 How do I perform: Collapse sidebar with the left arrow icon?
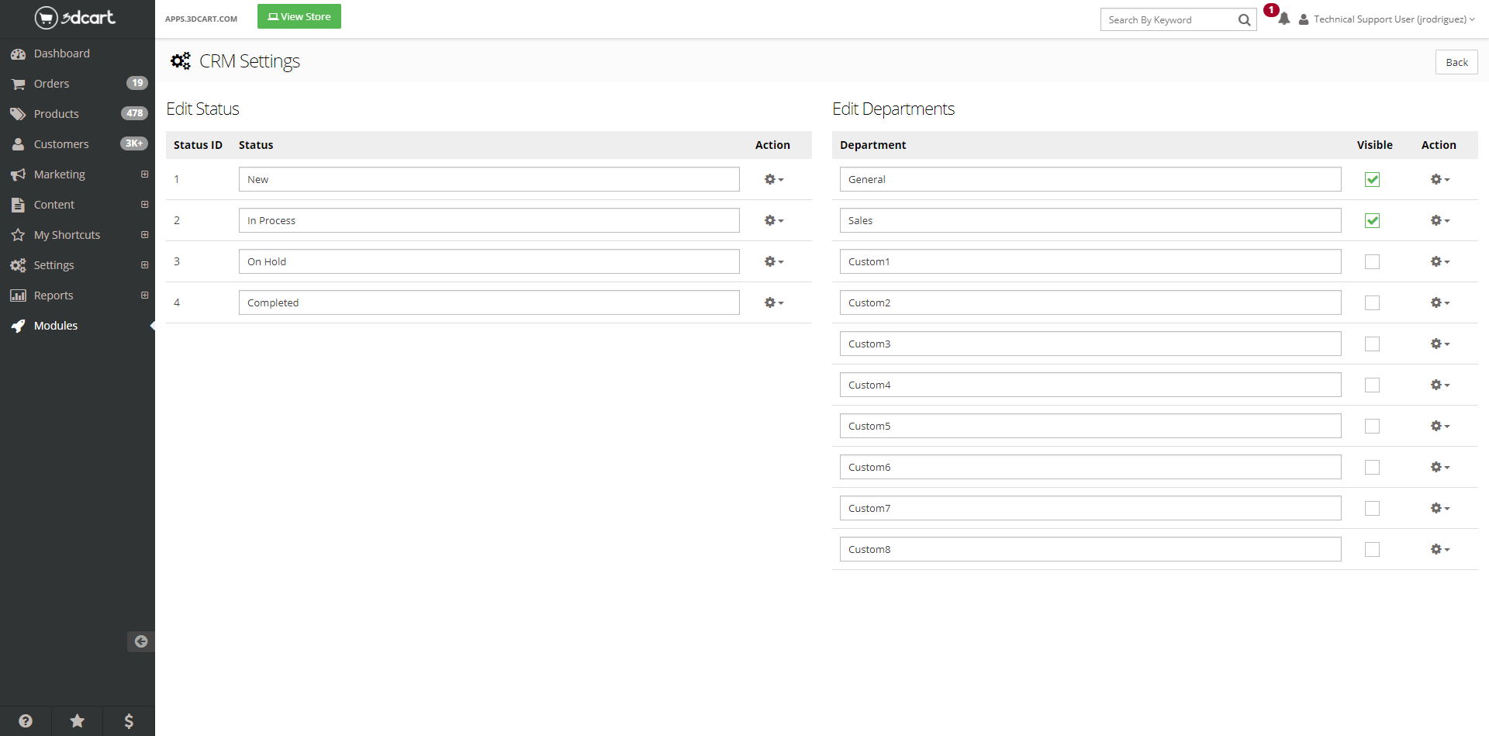tap(140, 641)
